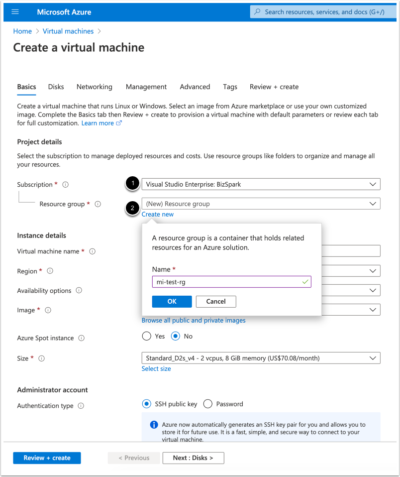Viewport: 400px width, 477px height.
Task: Select SSH public key authentication
Action: 146,404
